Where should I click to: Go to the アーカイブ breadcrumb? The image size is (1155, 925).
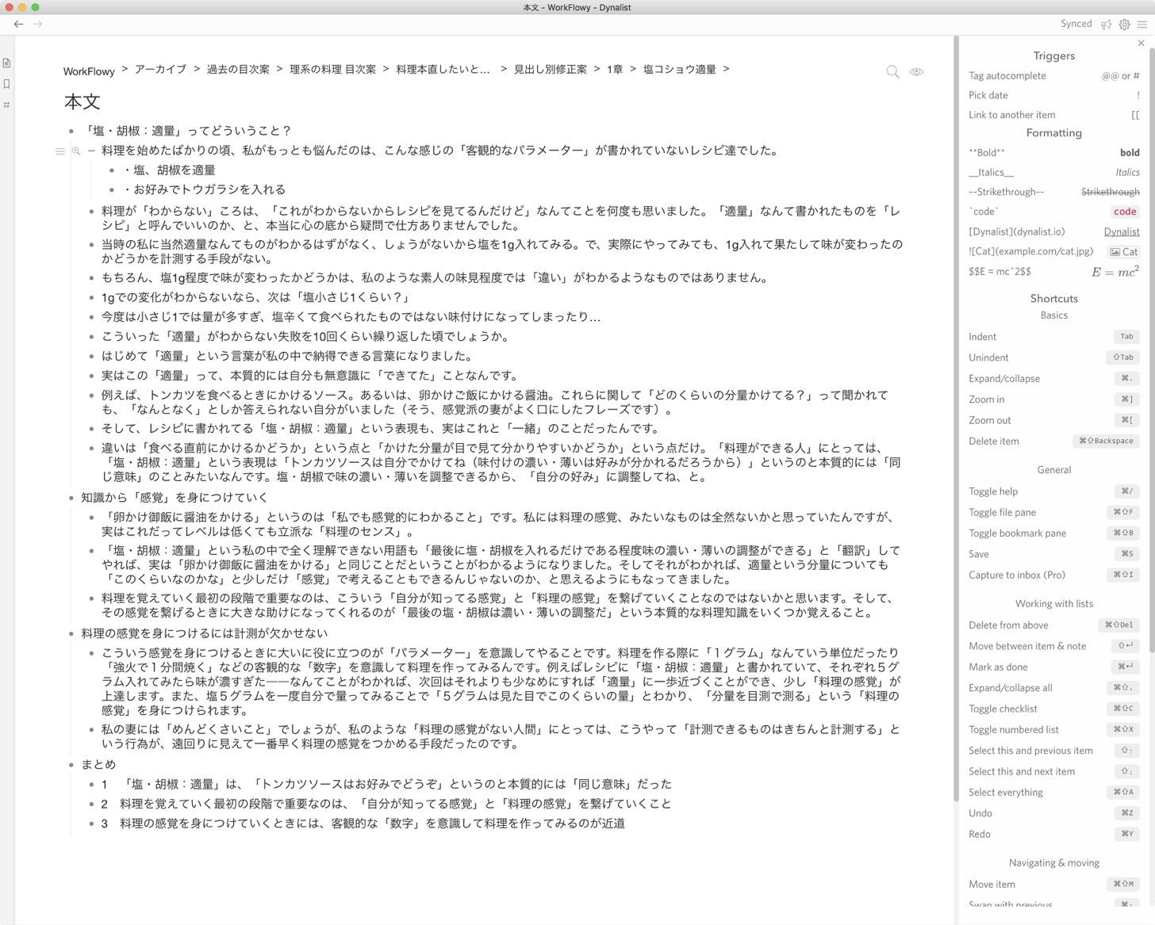(159, 69)
